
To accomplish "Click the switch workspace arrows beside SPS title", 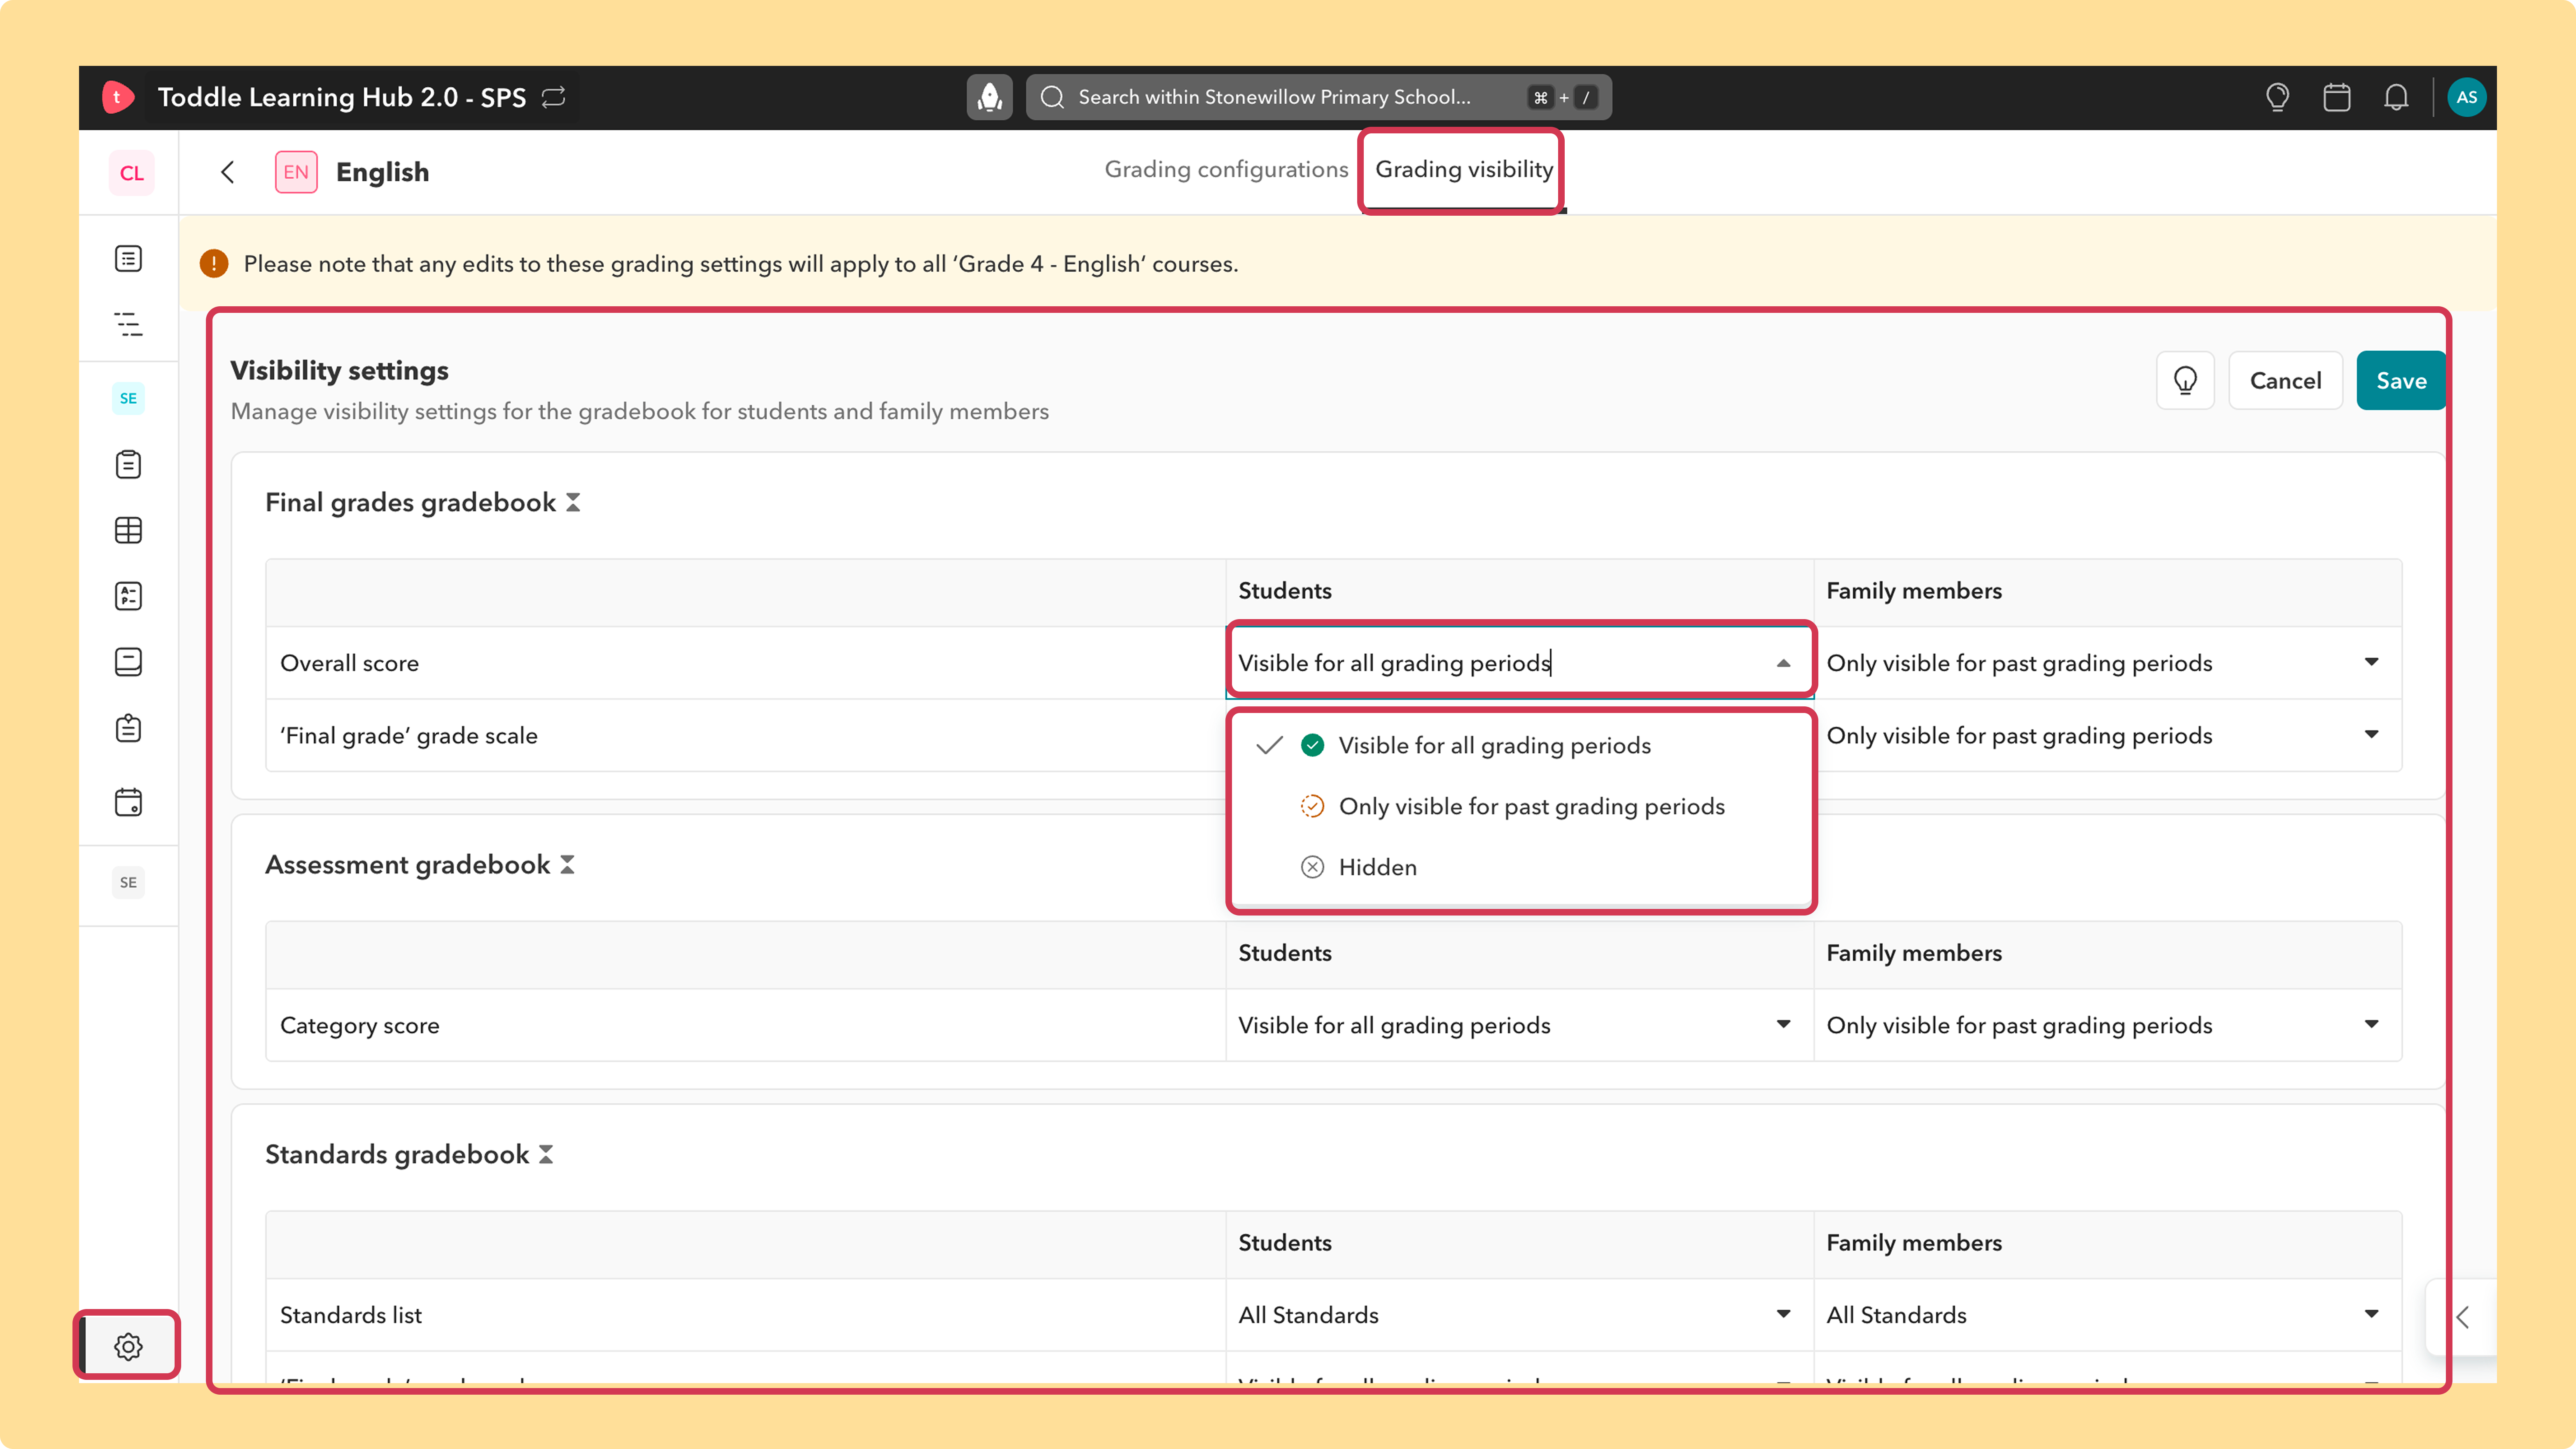I will point(554,97).
